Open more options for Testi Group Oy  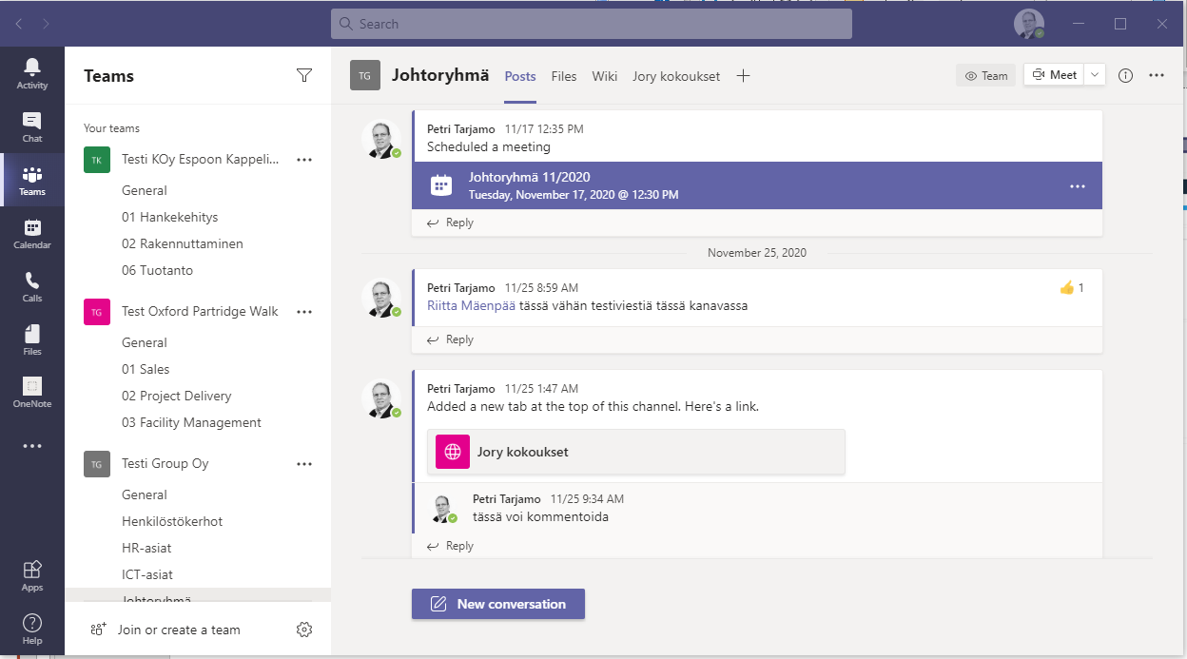tap(304, 464)
